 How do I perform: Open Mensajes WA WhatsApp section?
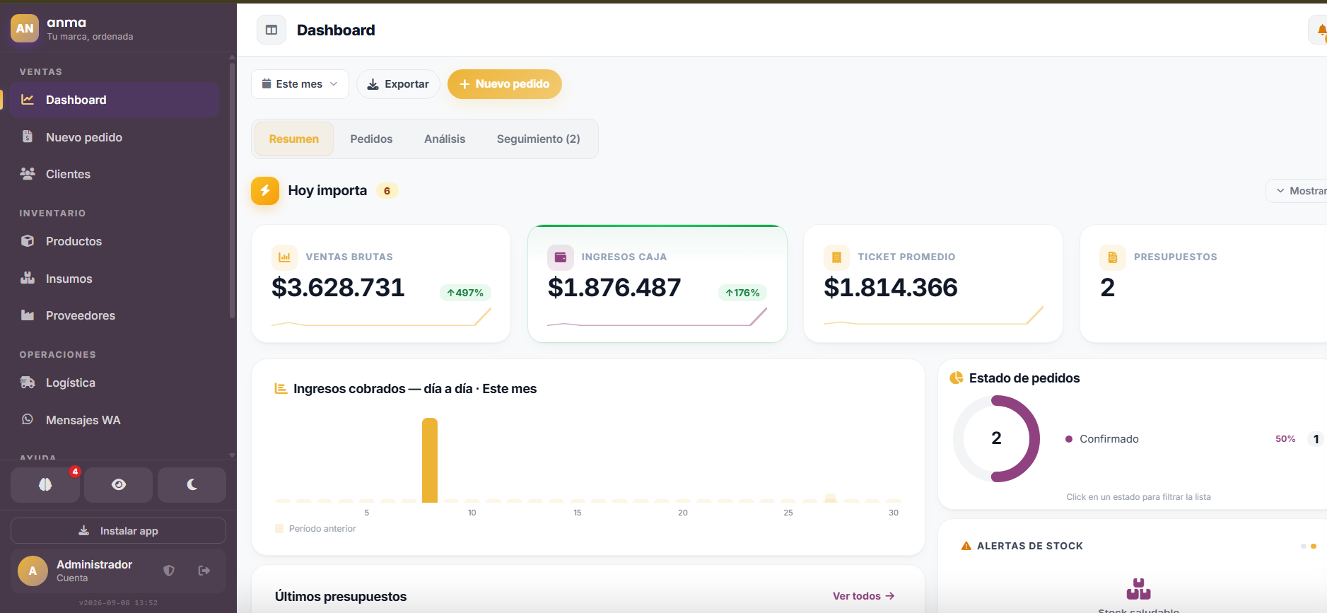pyautogui.click(x=115, y=420)
